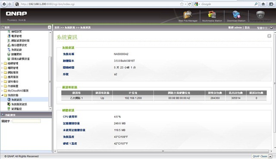
Task: Open 網路資源回收筒 network recycle bin
Action: [18, 41]
